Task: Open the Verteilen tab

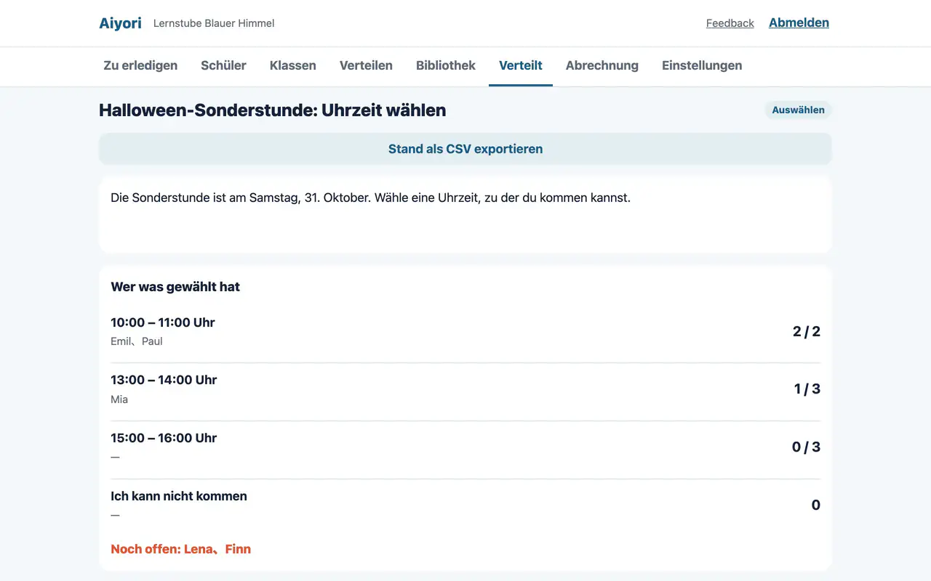Action: tap(366, 65)
